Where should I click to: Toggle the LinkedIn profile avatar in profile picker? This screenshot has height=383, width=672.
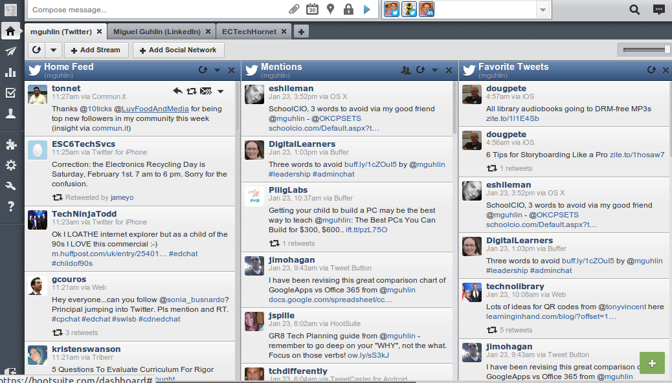pyautogui.click(x=427, y=9)
